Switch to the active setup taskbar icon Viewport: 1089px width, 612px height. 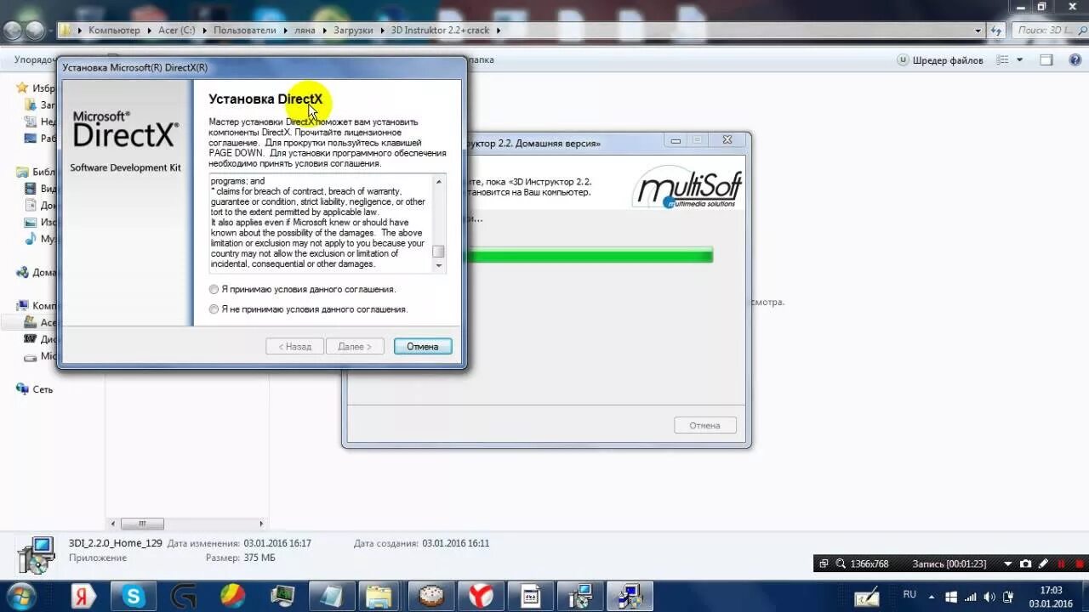click(x=631, y=596)
